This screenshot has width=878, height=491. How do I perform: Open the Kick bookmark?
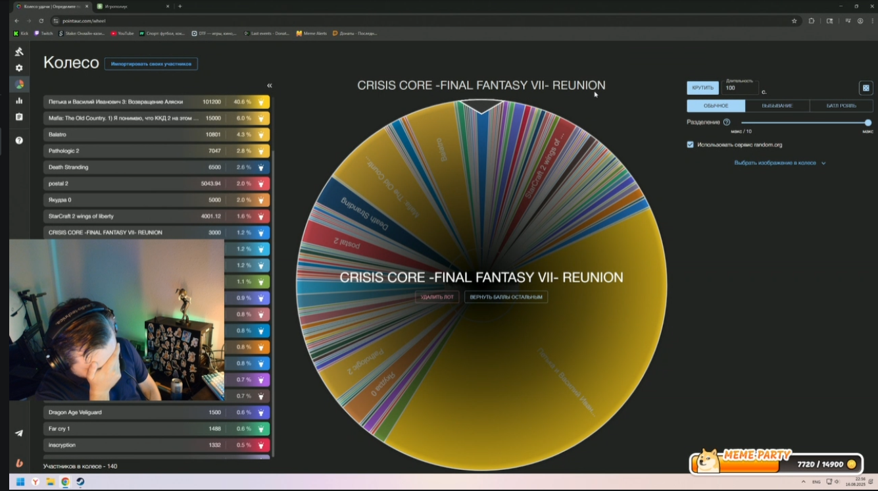21,33
